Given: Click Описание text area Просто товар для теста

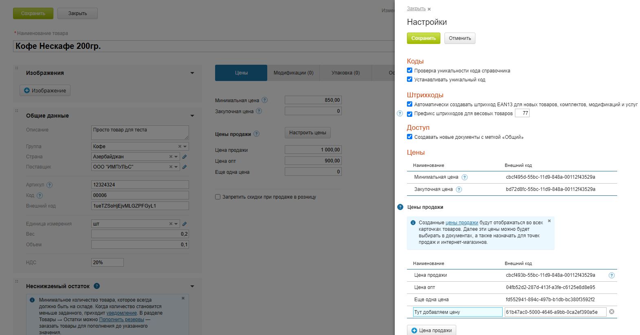Looking at the screenshot, I should 140,133.
